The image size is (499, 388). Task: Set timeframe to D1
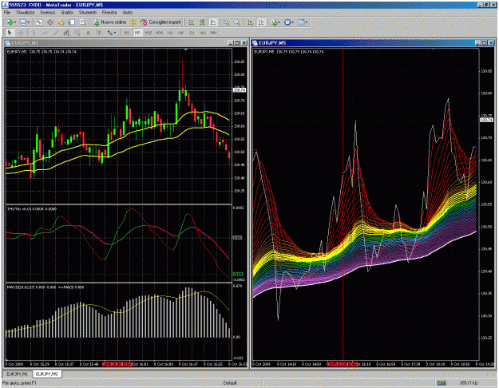(192, 33)
